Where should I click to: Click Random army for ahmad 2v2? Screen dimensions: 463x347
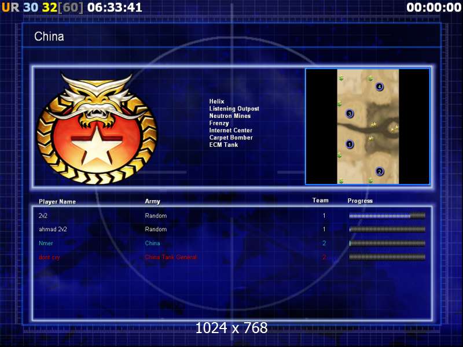coord(156,229)
